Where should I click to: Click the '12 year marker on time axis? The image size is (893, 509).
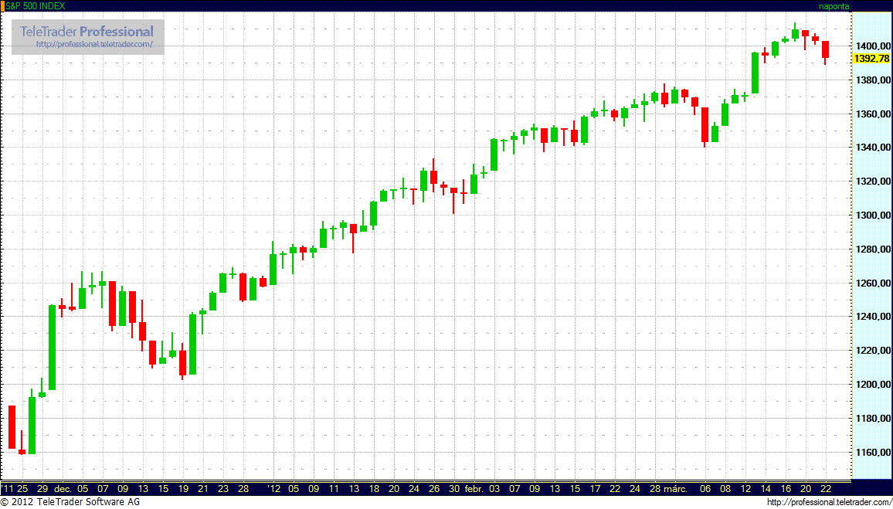[x=273, y=489]
